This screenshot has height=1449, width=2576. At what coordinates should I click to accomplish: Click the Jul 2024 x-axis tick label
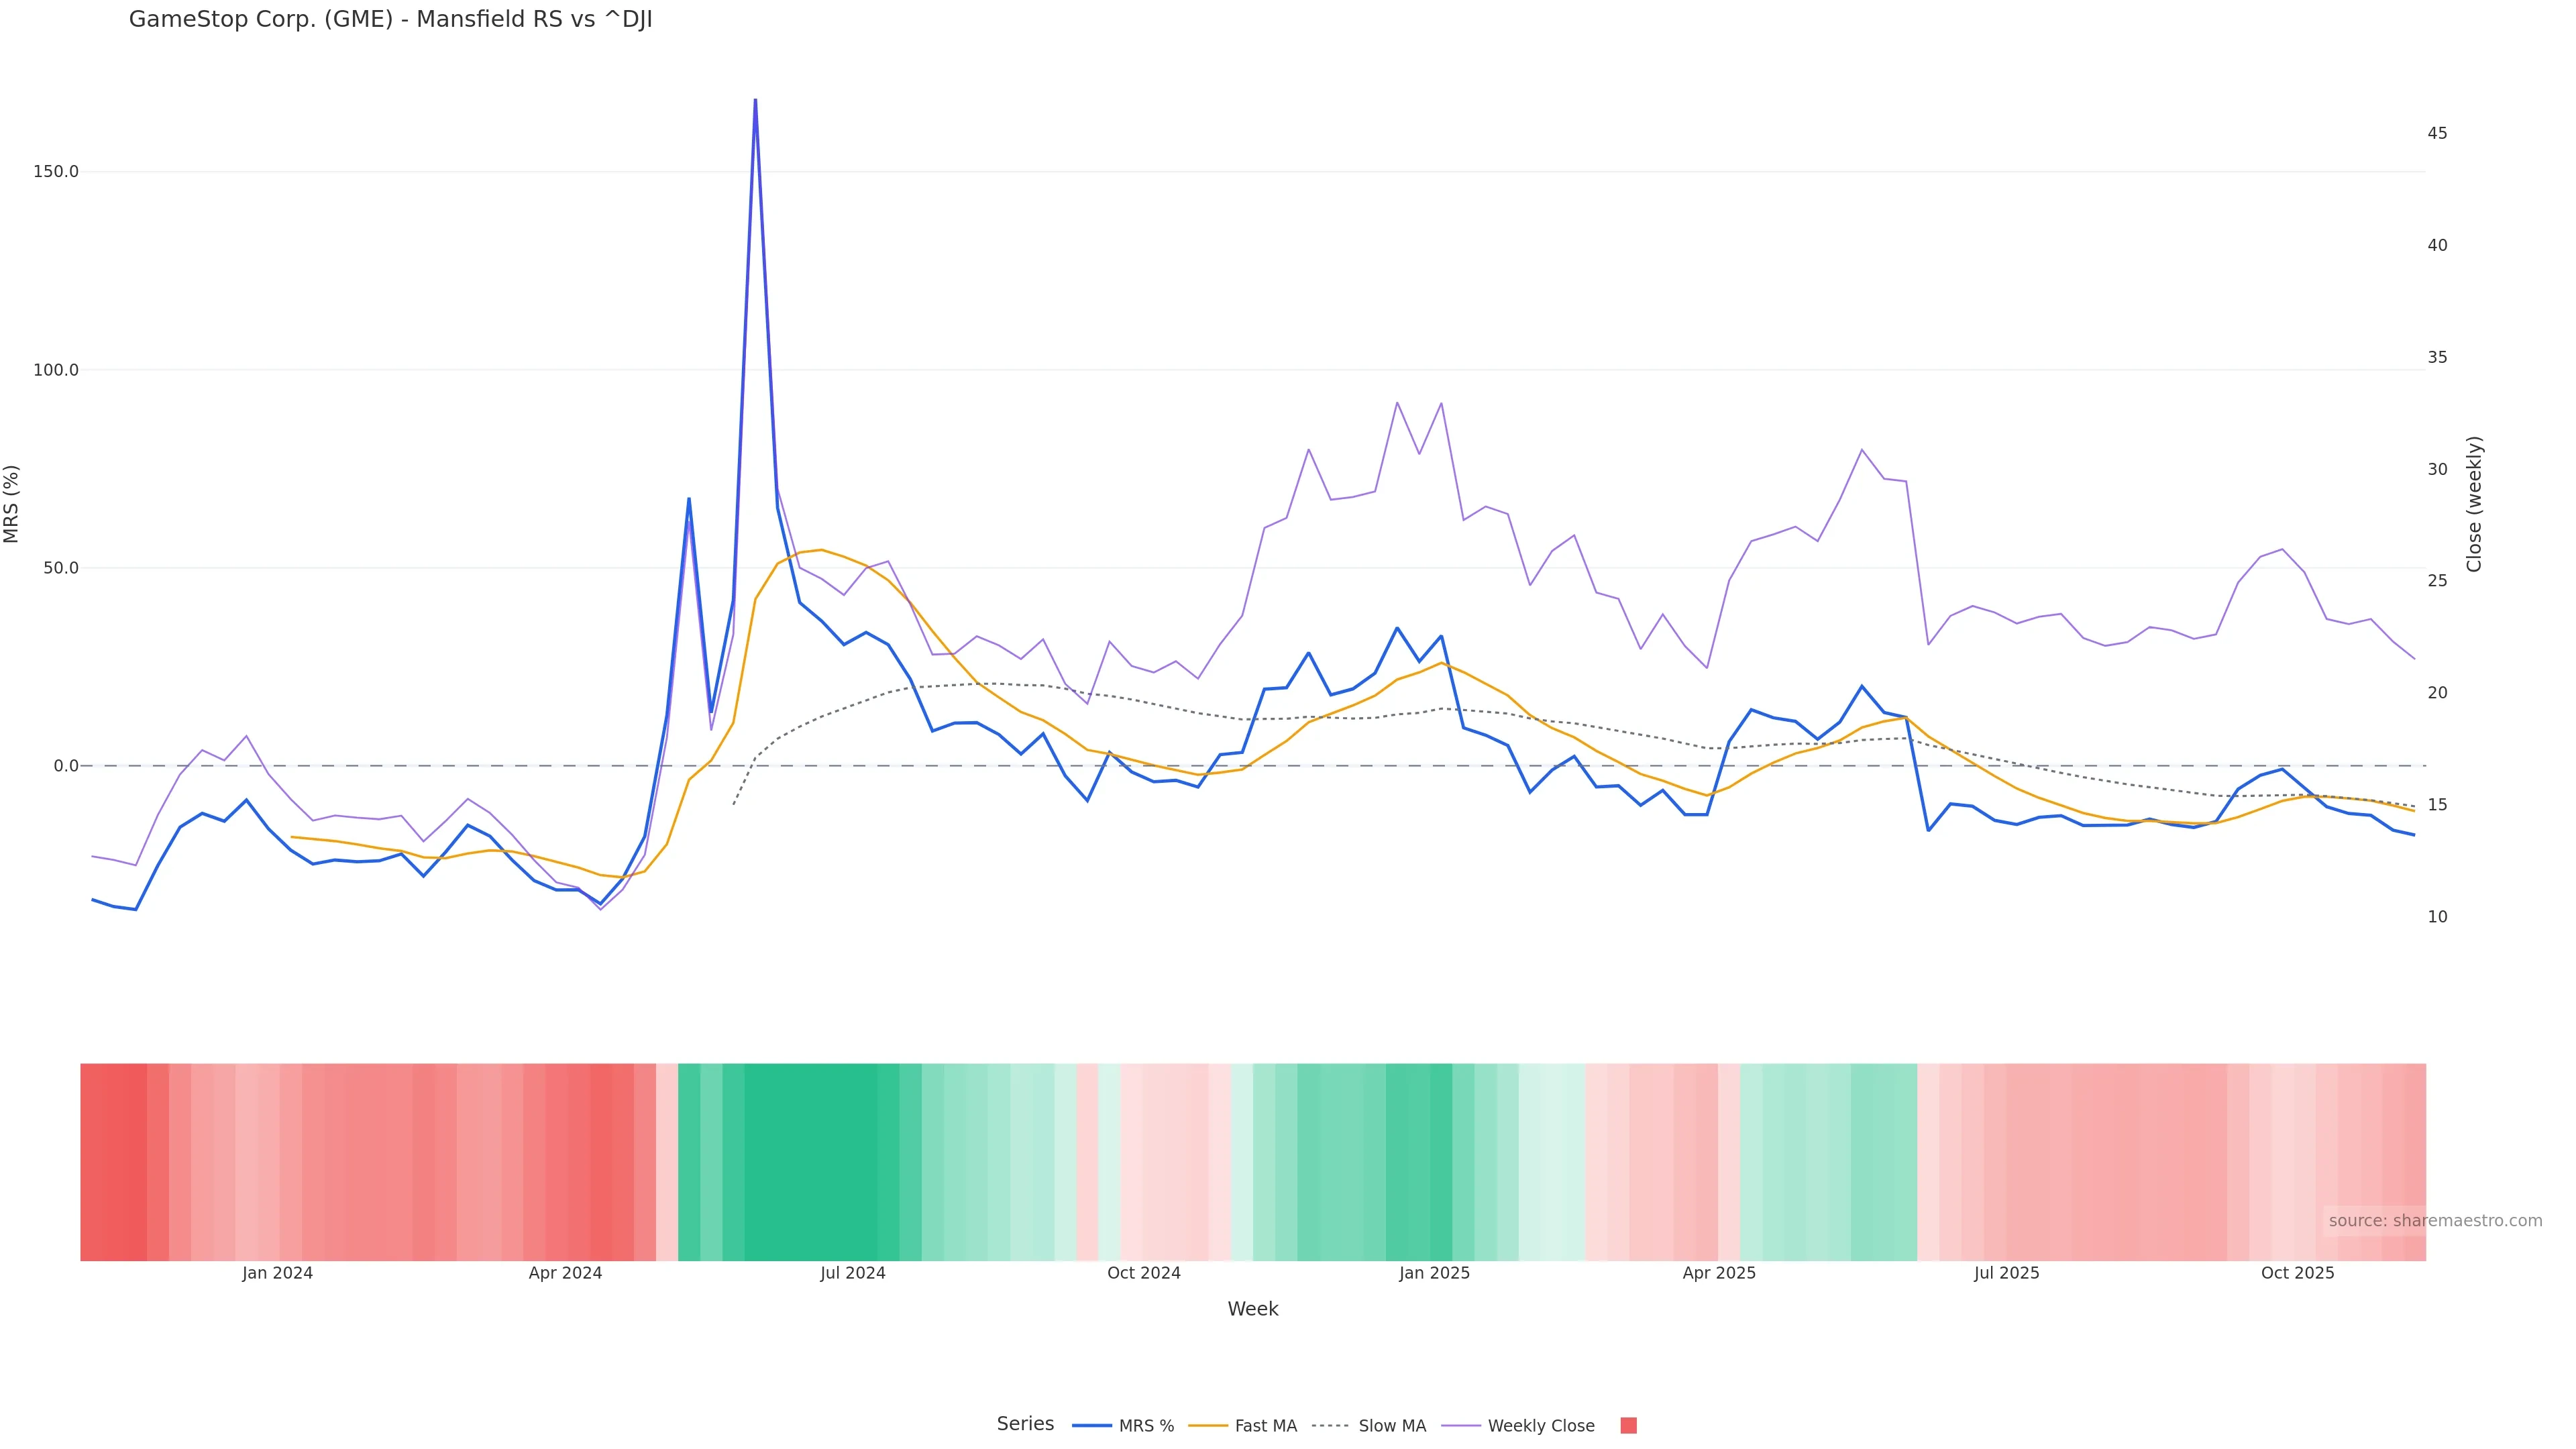pos(852,1273)
